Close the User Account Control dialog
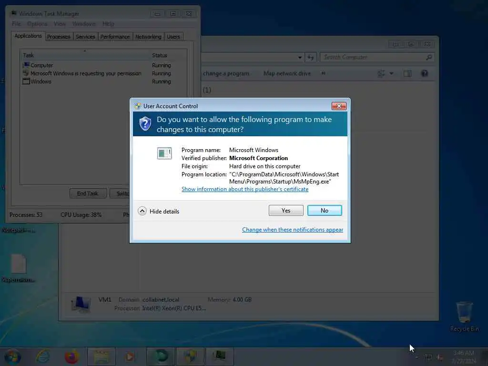The height and width of the screenshot is (366, 488). point(339,106)
